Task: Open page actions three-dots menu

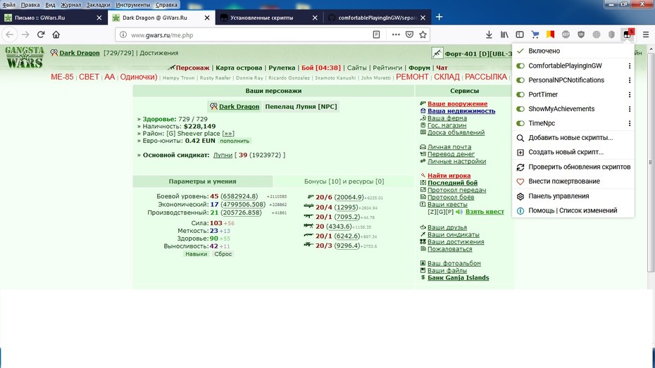Action: coord(396,34)
